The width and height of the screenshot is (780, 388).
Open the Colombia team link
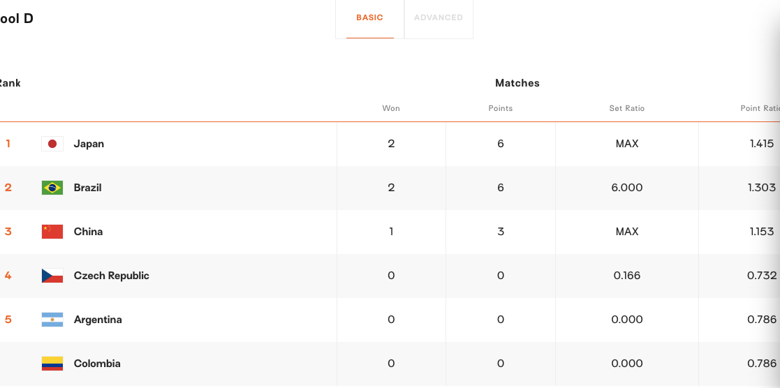(97, 364)
